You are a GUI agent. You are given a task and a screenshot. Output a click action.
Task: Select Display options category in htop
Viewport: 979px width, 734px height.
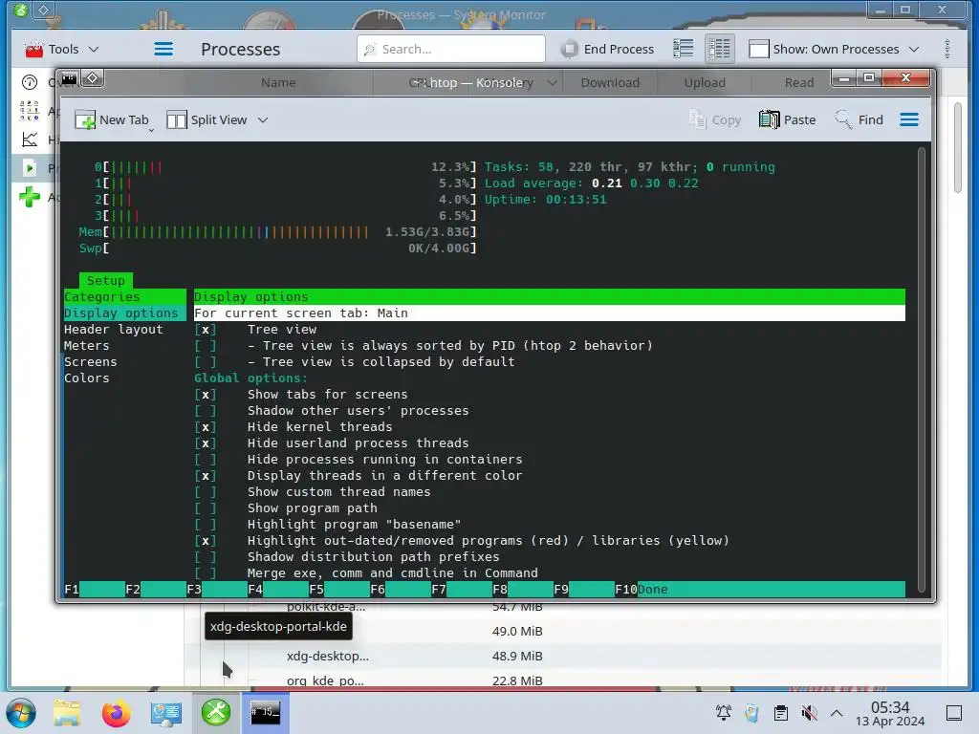[x=125, y=313]
